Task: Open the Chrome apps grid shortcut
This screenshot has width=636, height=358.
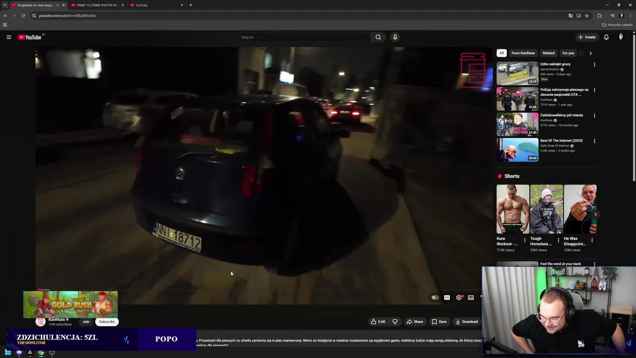Action: pos(5,25)
